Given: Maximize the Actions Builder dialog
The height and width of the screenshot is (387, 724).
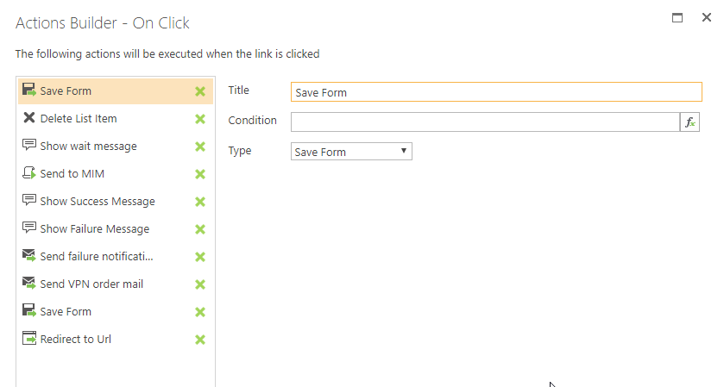Looking at the screenshot, I should (677, 17).
